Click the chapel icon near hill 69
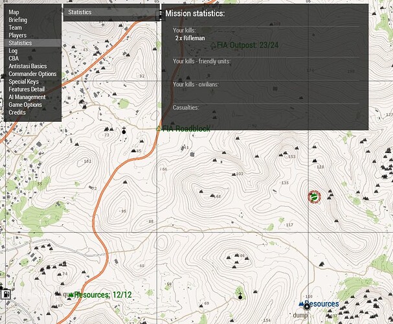393x324 pixels. coord(240,296)
